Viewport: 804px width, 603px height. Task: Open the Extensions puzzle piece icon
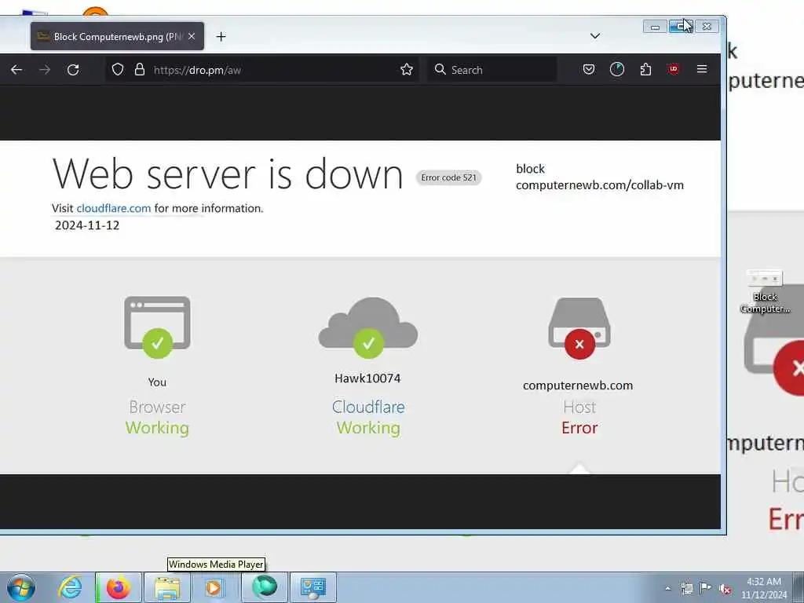(x=645, y=69)
